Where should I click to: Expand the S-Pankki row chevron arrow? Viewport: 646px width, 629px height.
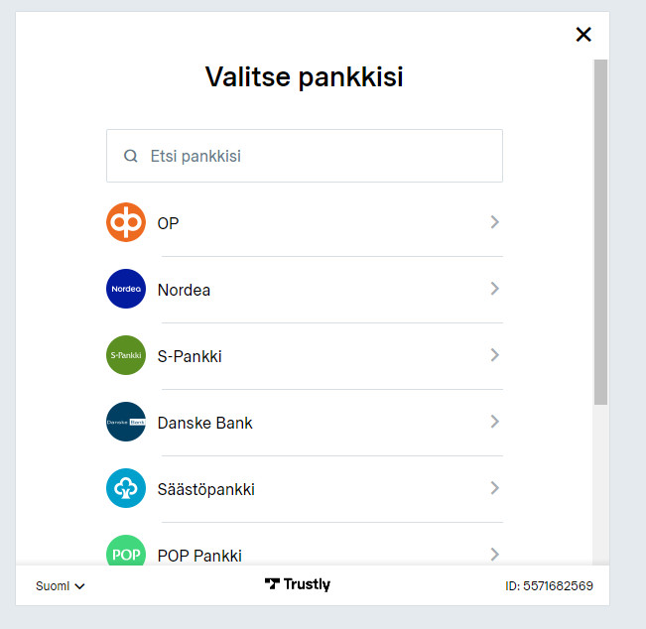pyautogui.click(x=495, y=355)
